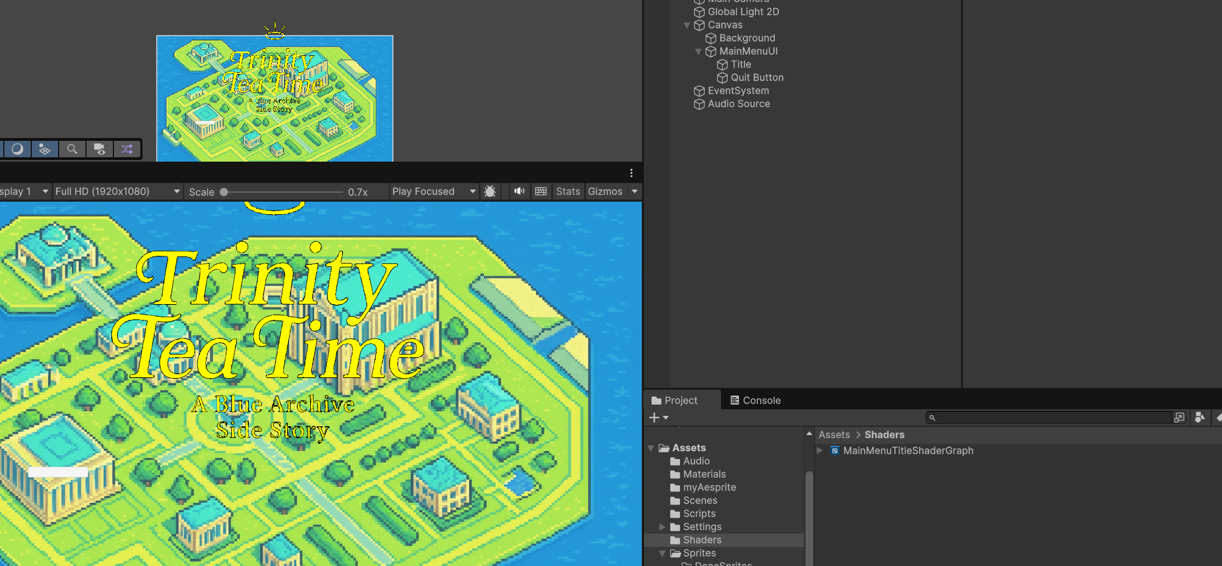The height and width of the screenshot is (566, 1222).
Task: Click the Scene view map thumbnail
Action: click(275, 99)
